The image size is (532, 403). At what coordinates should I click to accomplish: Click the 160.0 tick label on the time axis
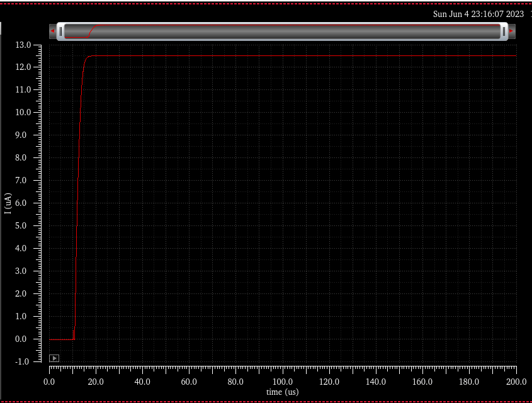(x=422, y=382)
